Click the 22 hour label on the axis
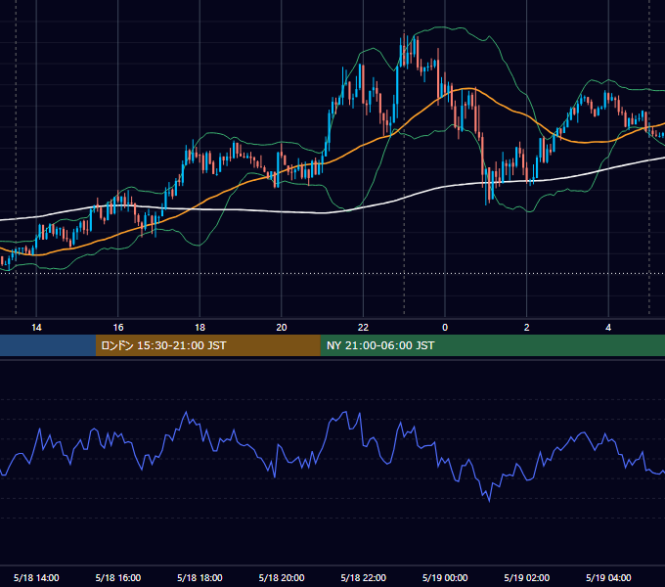The width and height of the screenshot is (665, 587). (x=363, y=328)
